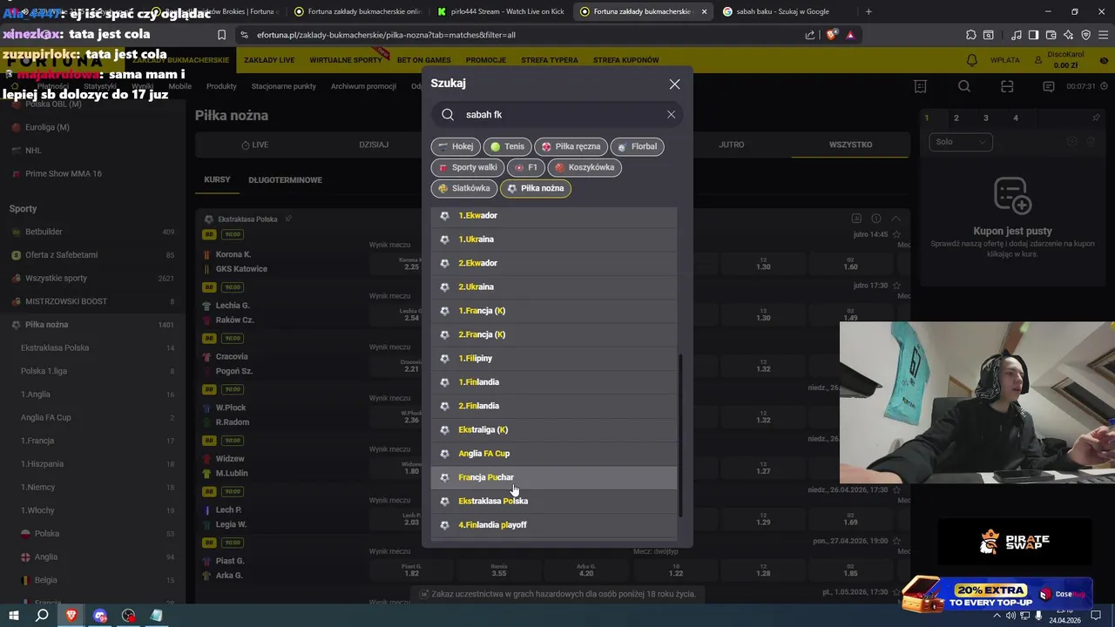This screenshot has width=1115, height=627.
Task: Toggle the Piłka ręczna filter chip
Action: 571,146
